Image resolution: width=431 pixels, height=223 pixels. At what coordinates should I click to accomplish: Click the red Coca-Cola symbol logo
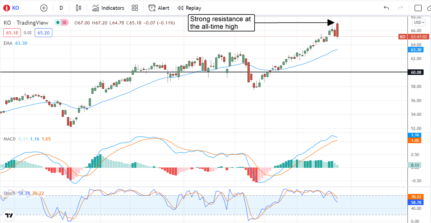(6, 8)
